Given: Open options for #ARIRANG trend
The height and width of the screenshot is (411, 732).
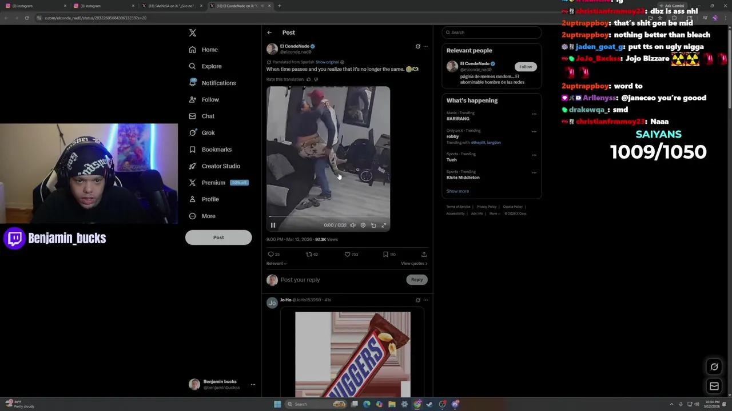Looking at the screenshot, I should pos(534,114).
